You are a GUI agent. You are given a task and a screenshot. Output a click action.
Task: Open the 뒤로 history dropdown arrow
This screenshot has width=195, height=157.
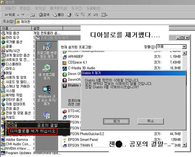[x=18, y=15]
